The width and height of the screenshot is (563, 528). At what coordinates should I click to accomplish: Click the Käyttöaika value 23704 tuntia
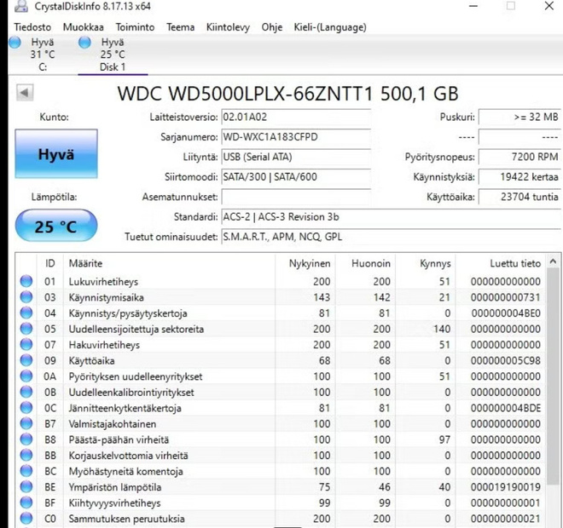[519, 197]
